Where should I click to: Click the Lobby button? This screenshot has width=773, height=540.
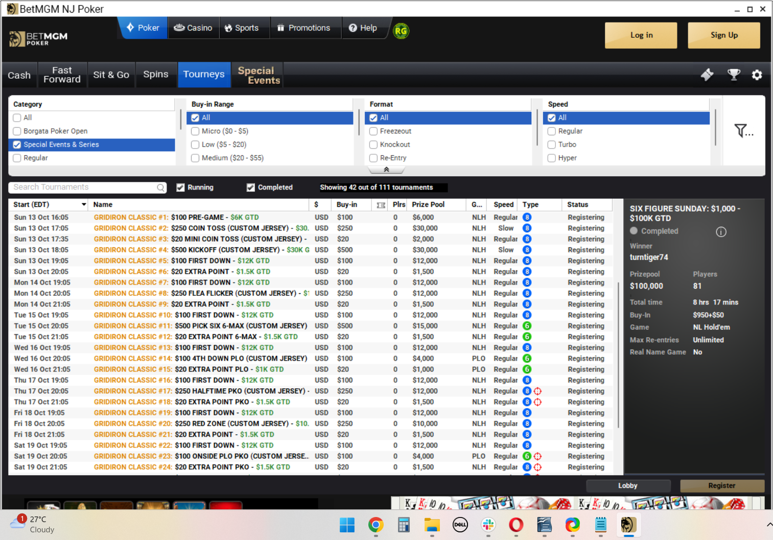point(628,486)
